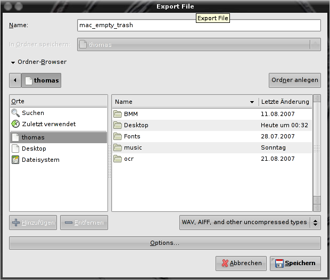Select the BMM folder row
The width and height of the screenshot is (330, 280).
pos(212,114)
